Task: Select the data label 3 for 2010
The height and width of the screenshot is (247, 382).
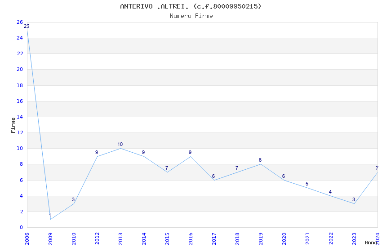Action: pyautogui.click(x=73, y=199)
